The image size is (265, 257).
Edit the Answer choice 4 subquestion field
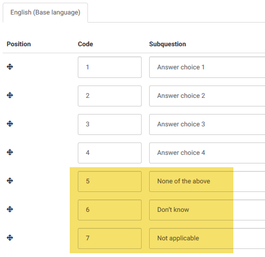click(x=207, y=153)
